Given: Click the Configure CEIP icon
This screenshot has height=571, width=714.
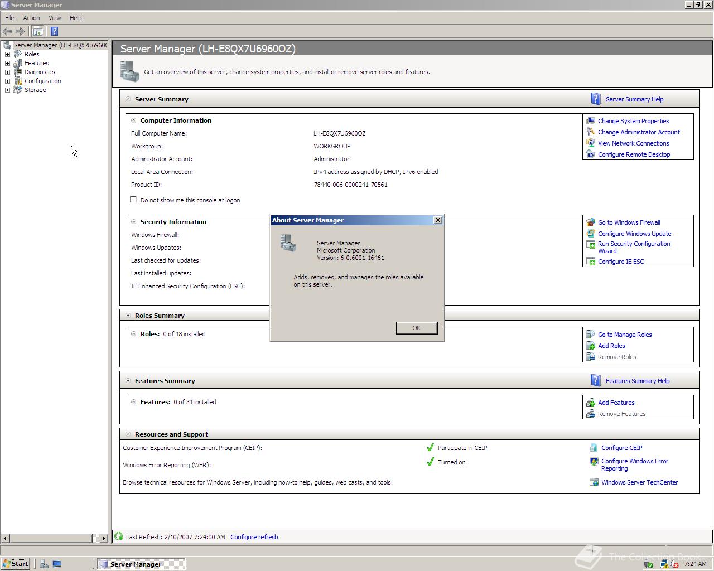Looking at the screenshot, I should tap(594, 447).
